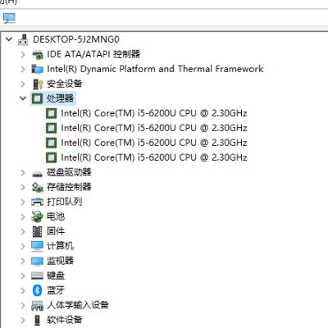This screenshot has width=328, height=328.
Task: Expand the 键盘 category
Action: (23, 276)
